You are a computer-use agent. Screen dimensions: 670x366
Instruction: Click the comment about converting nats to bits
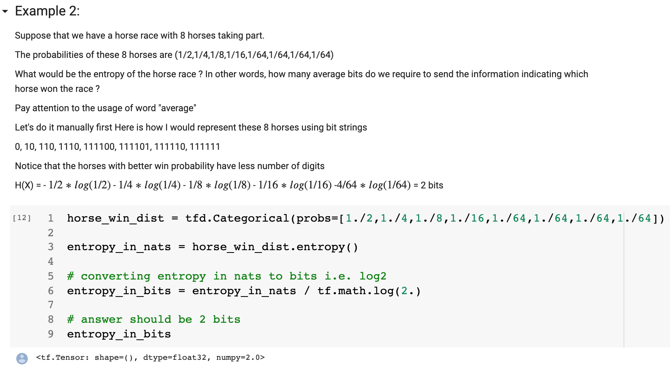point(226,276)
